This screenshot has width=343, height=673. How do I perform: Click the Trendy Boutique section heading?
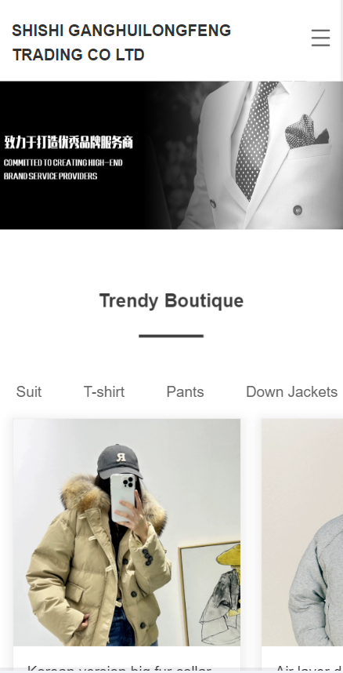[171, 300]
